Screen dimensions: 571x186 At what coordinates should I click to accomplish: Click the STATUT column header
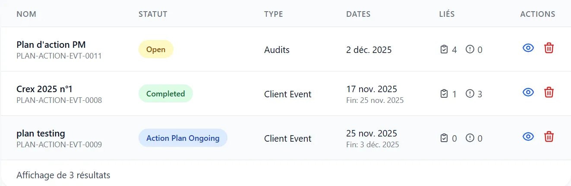153,14
